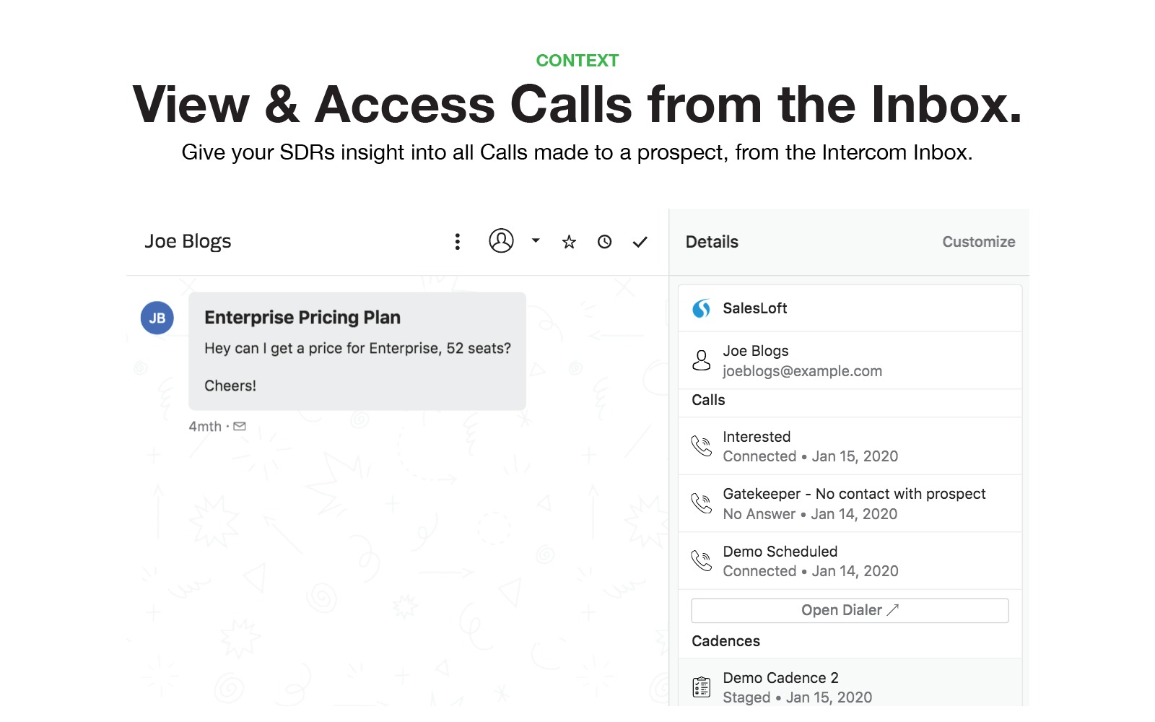The height and width of the screenshot is (722, 1155).
Task: Click the Customize link
Action: pyautogui.click(x=978, y=242)
